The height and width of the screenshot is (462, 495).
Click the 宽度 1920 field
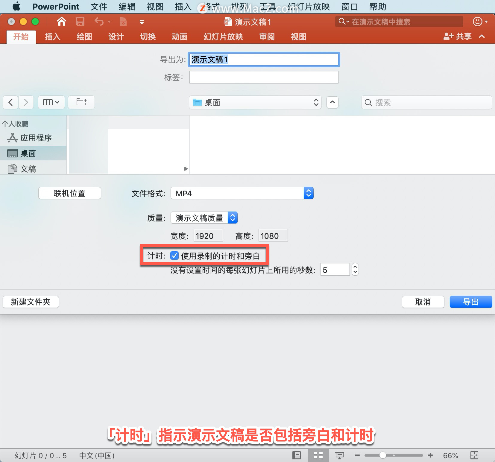coord(208,236)
